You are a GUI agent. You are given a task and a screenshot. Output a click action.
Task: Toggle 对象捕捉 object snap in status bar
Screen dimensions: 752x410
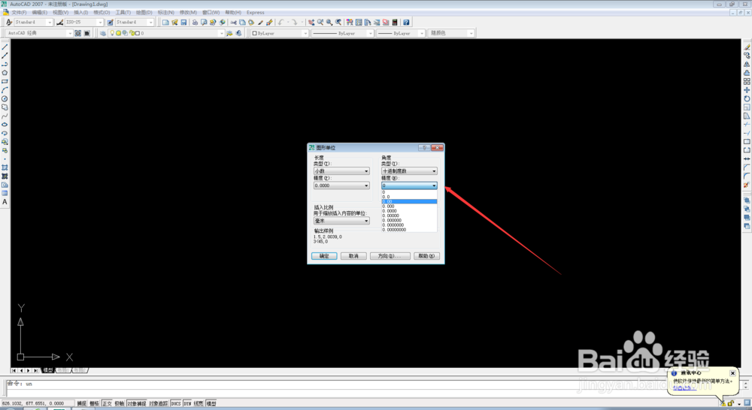tap(137, 403)
